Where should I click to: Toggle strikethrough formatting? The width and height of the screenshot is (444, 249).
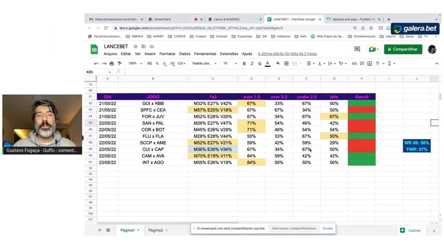(260, 63)
